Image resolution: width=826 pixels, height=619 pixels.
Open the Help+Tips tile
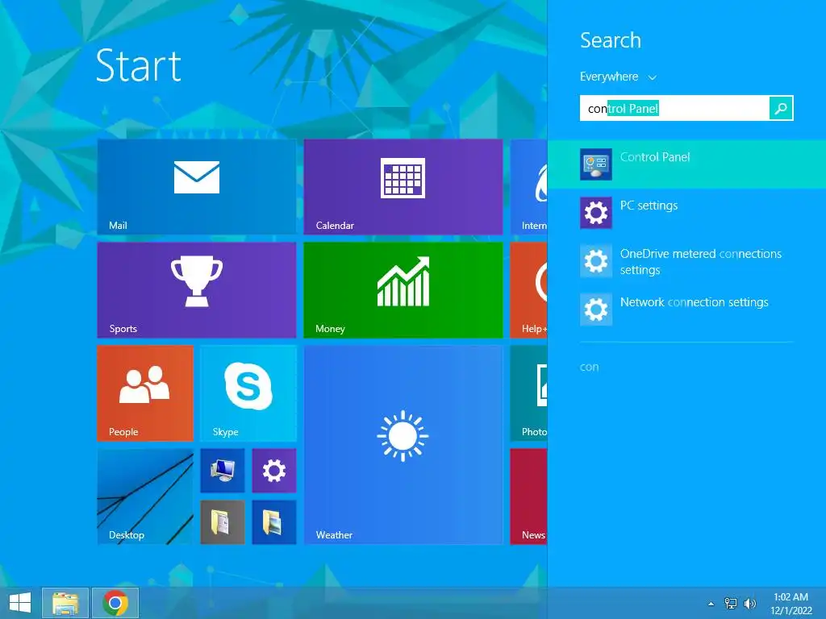pyautogui.click(x=529, y=289)
